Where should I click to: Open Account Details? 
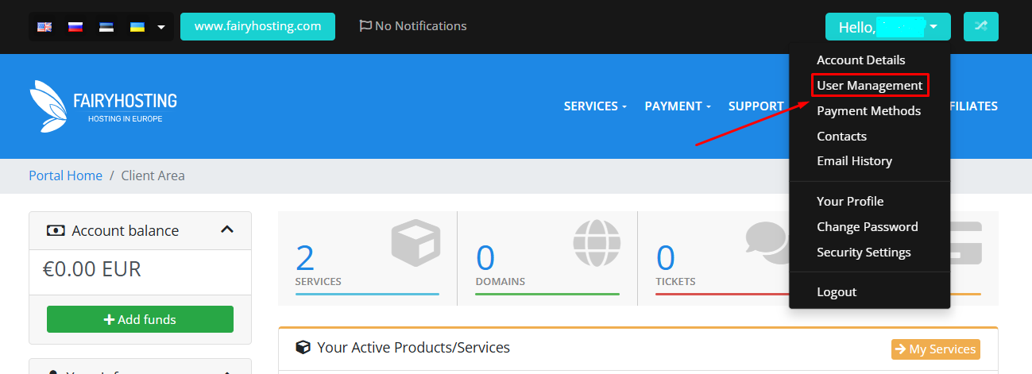coord(860,60)
